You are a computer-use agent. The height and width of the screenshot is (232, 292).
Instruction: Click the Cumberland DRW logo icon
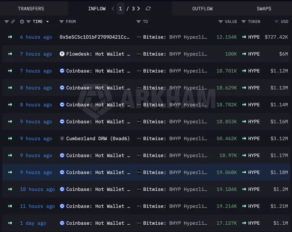[62, 139]
